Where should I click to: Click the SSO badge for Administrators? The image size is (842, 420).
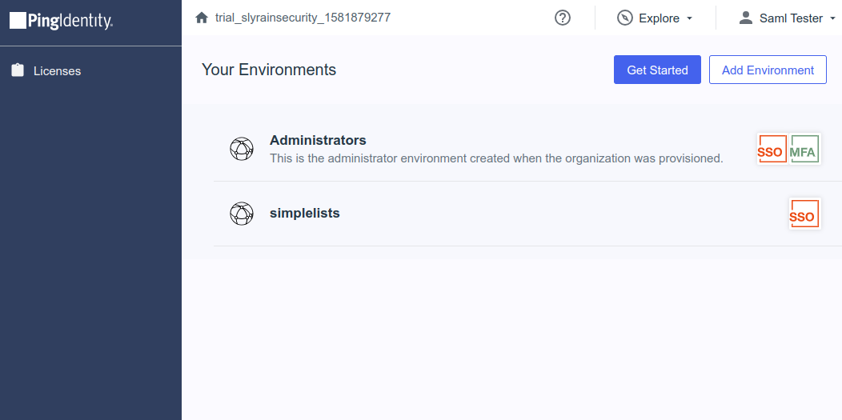coord(772,149)
